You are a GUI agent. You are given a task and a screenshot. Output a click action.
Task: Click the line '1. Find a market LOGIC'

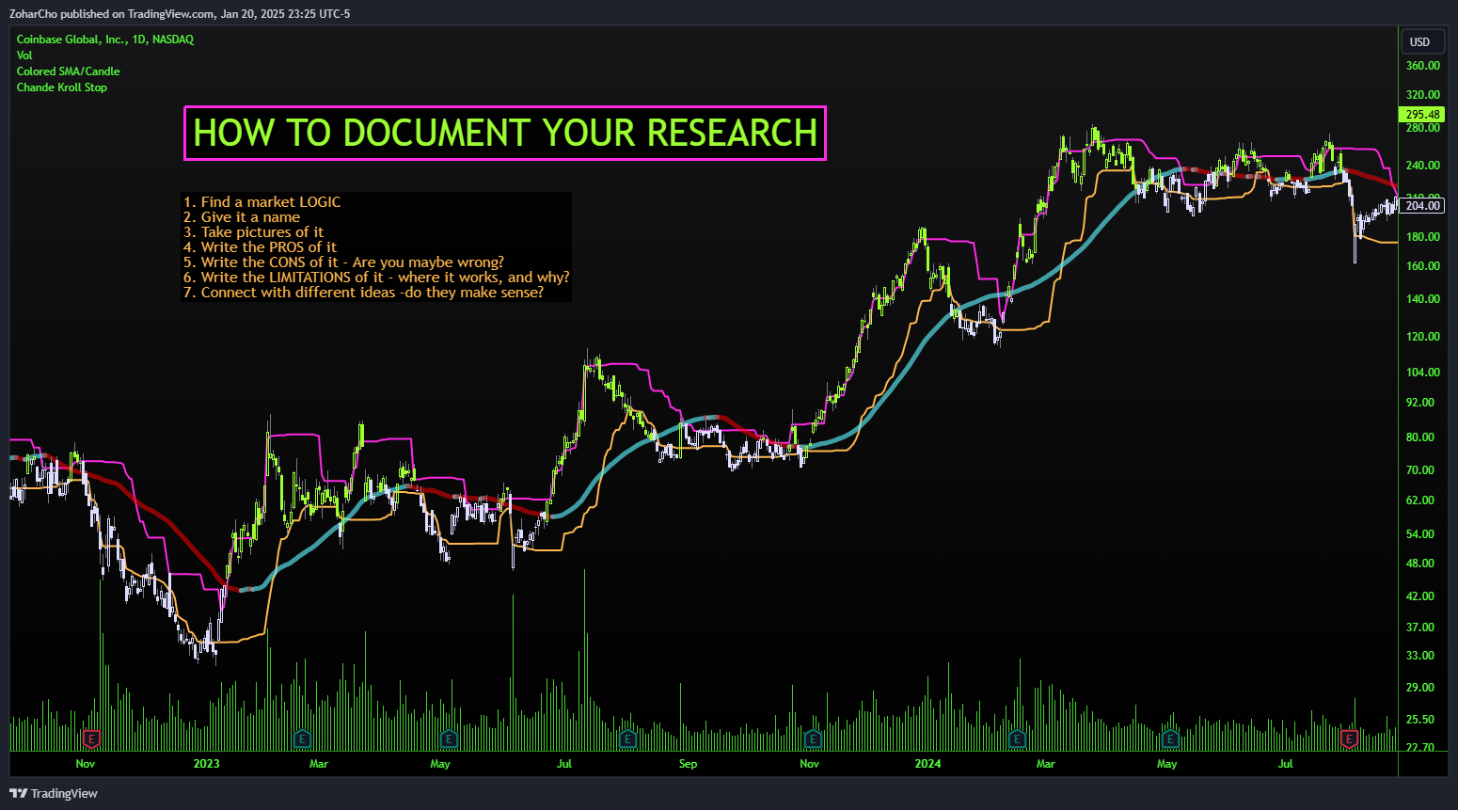coord(261,201)
